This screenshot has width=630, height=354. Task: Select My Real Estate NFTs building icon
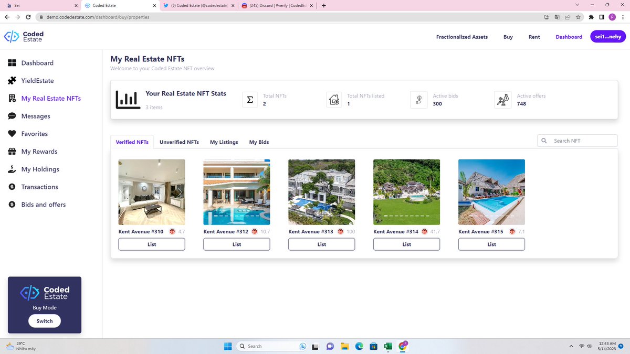[x=12, y=99]
